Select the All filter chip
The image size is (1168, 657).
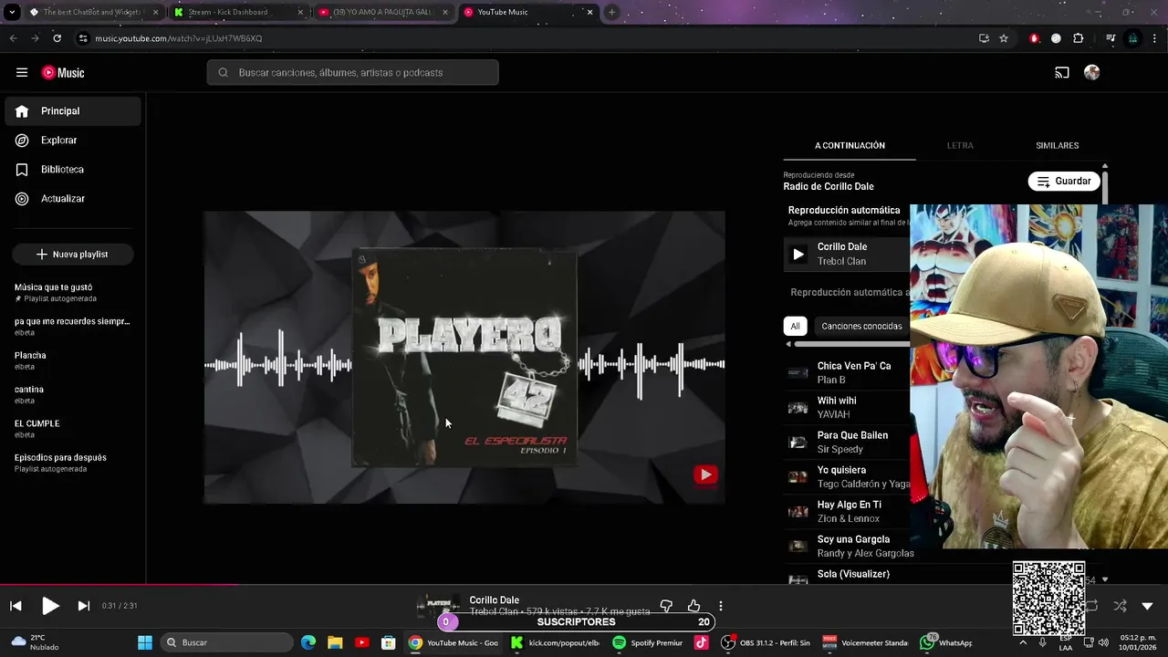pyautogui.click(x=795, y=327)
